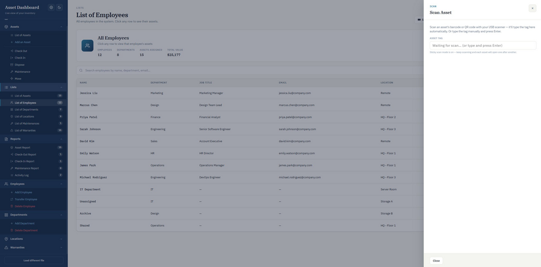Open the IT Department row
The height and width of the screenshot is (267, 541).
coord(250,190)
